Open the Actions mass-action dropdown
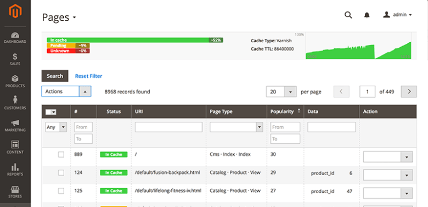The height and width of the screenshot is (207, 428). point(66,92)
